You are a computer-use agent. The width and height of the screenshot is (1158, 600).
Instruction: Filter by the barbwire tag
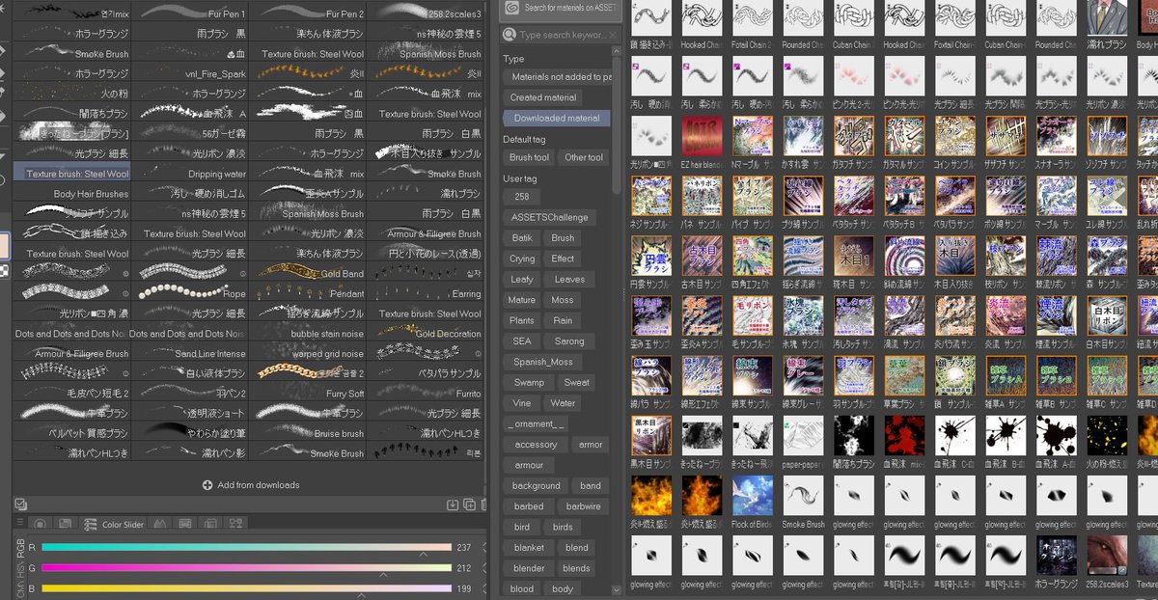pos(583,506)
